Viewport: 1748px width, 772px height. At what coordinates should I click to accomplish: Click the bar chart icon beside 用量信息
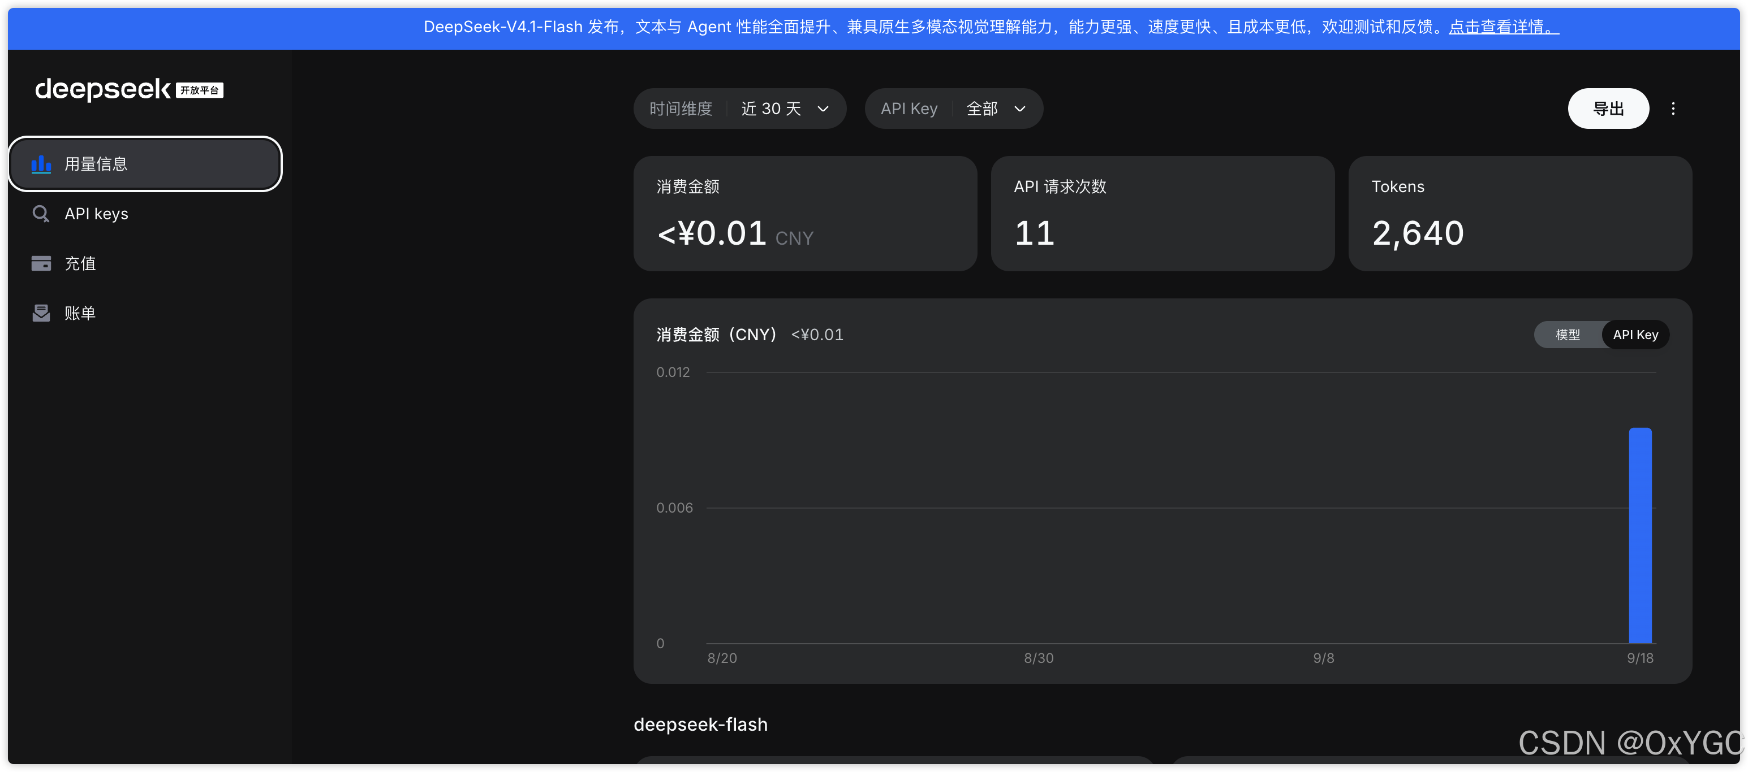[x=41, y=164]
